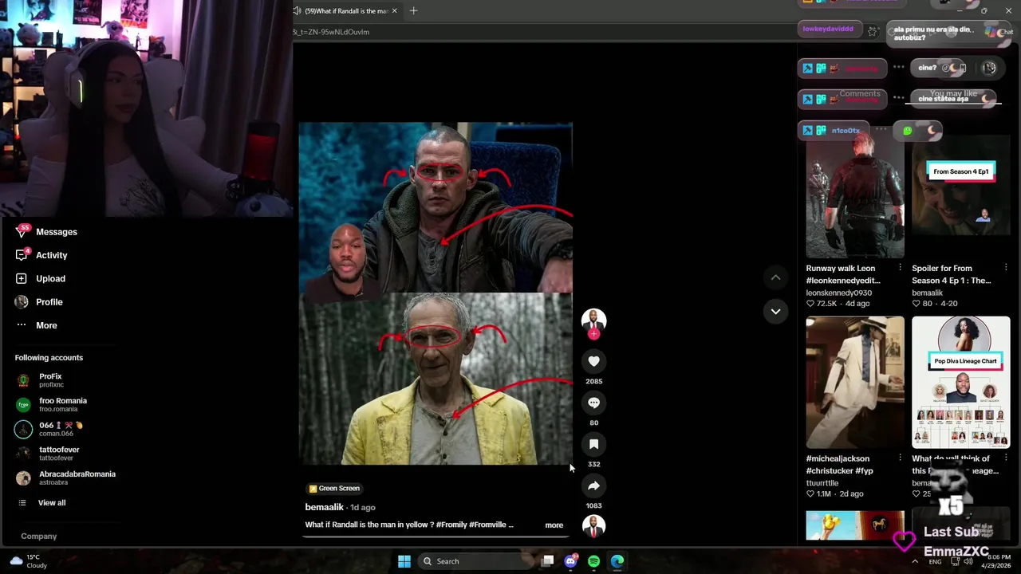Open Discord from the taskbar
Screen dimensions: 1021x574
pyautogui.click(x=570, y=561)
